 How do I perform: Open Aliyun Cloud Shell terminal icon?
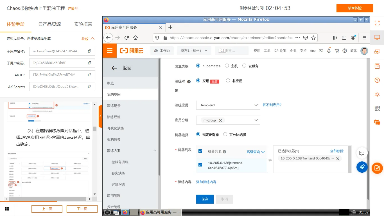321,51
